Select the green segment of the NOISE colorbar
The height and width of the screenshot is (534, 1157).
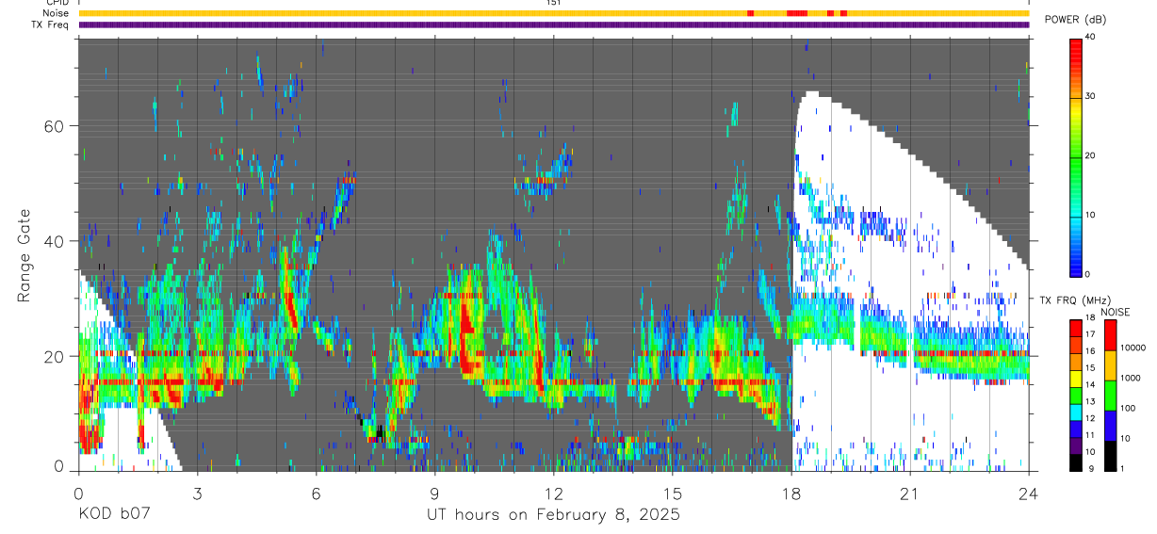[1110, 396]
